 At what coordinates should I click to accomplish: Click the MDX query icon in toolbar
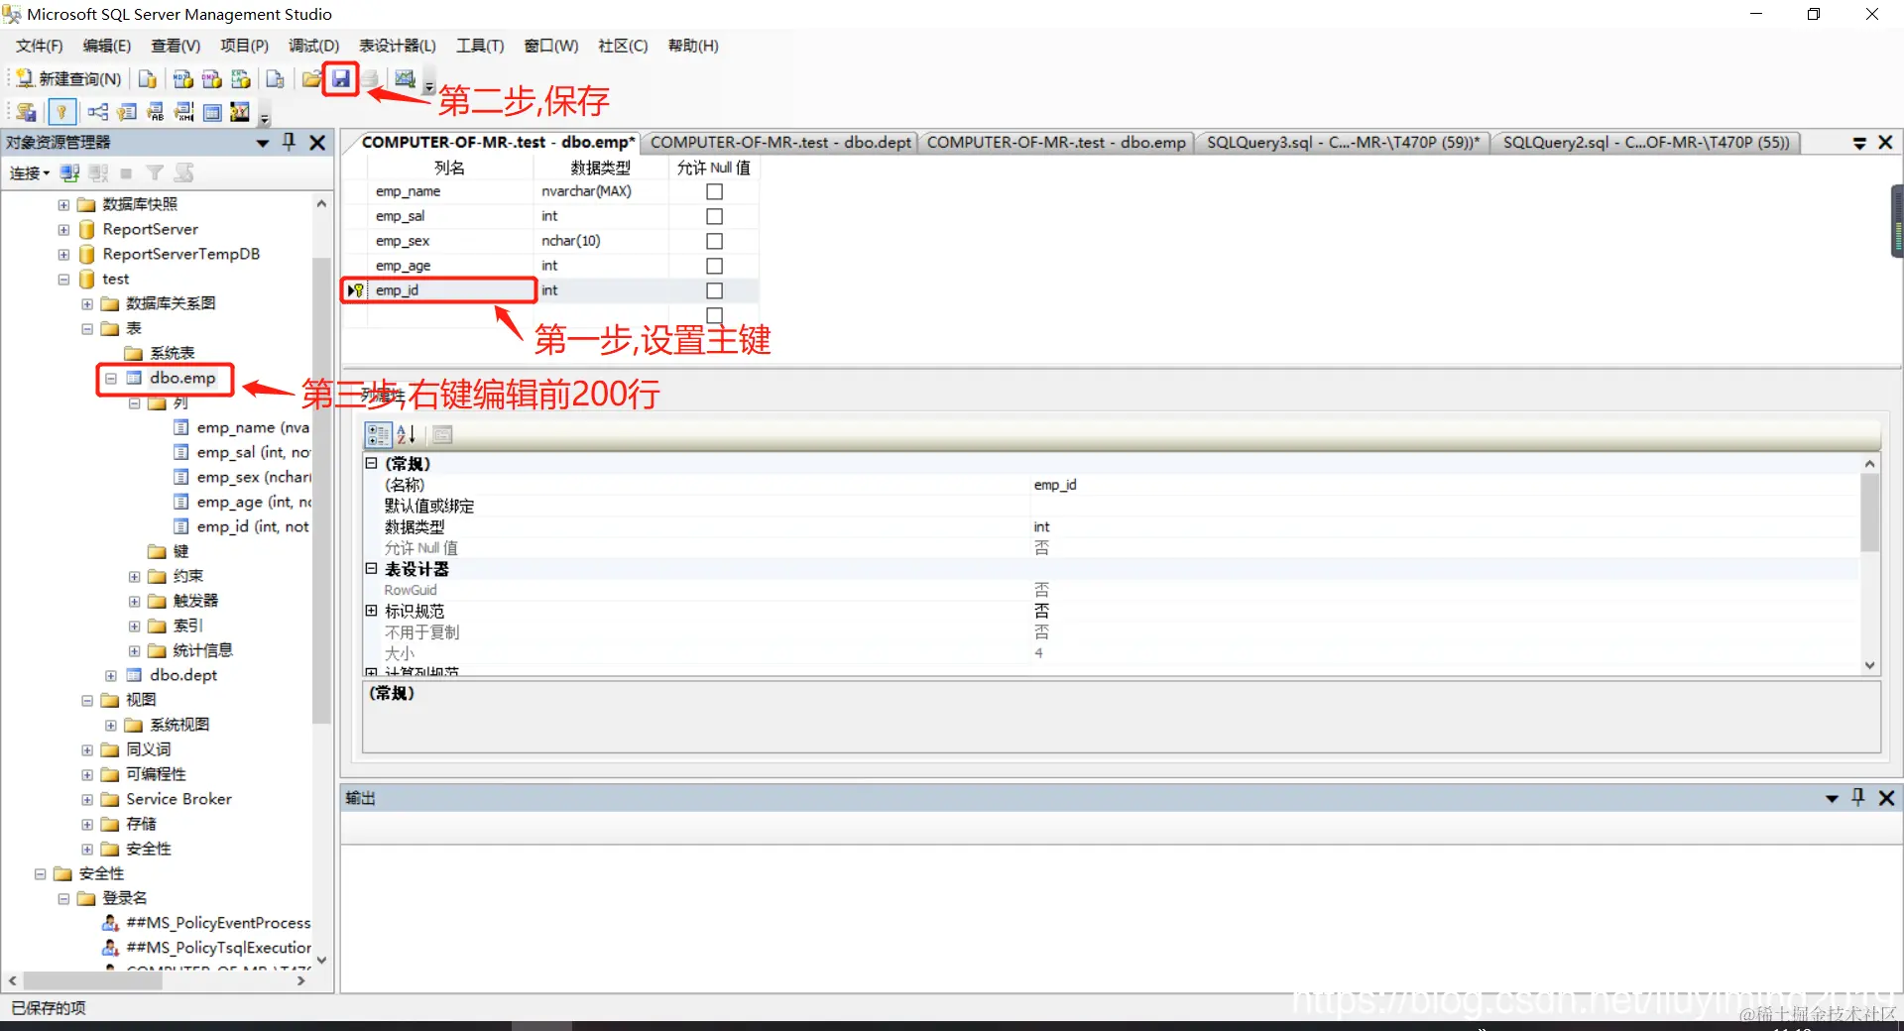(182, 78)
